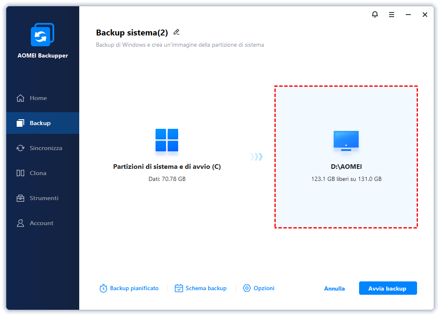Screen dimensions: 440x316
Task: Click the Schema backup calendar icon
Action: click(179, 288)
